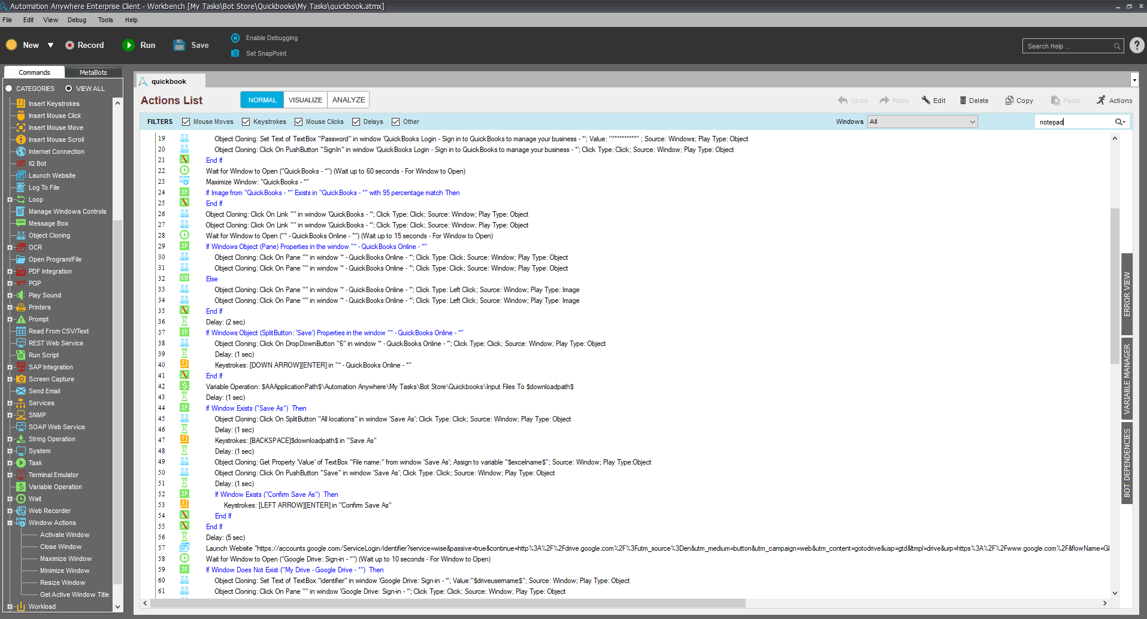Expand the New button dropdown arrow
This screenshot has height=619, width=1147.
[51, 45]
